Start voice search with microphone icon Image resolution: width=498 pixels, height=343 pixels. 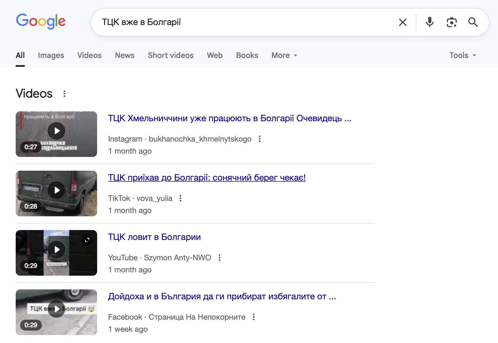[429, 22]
